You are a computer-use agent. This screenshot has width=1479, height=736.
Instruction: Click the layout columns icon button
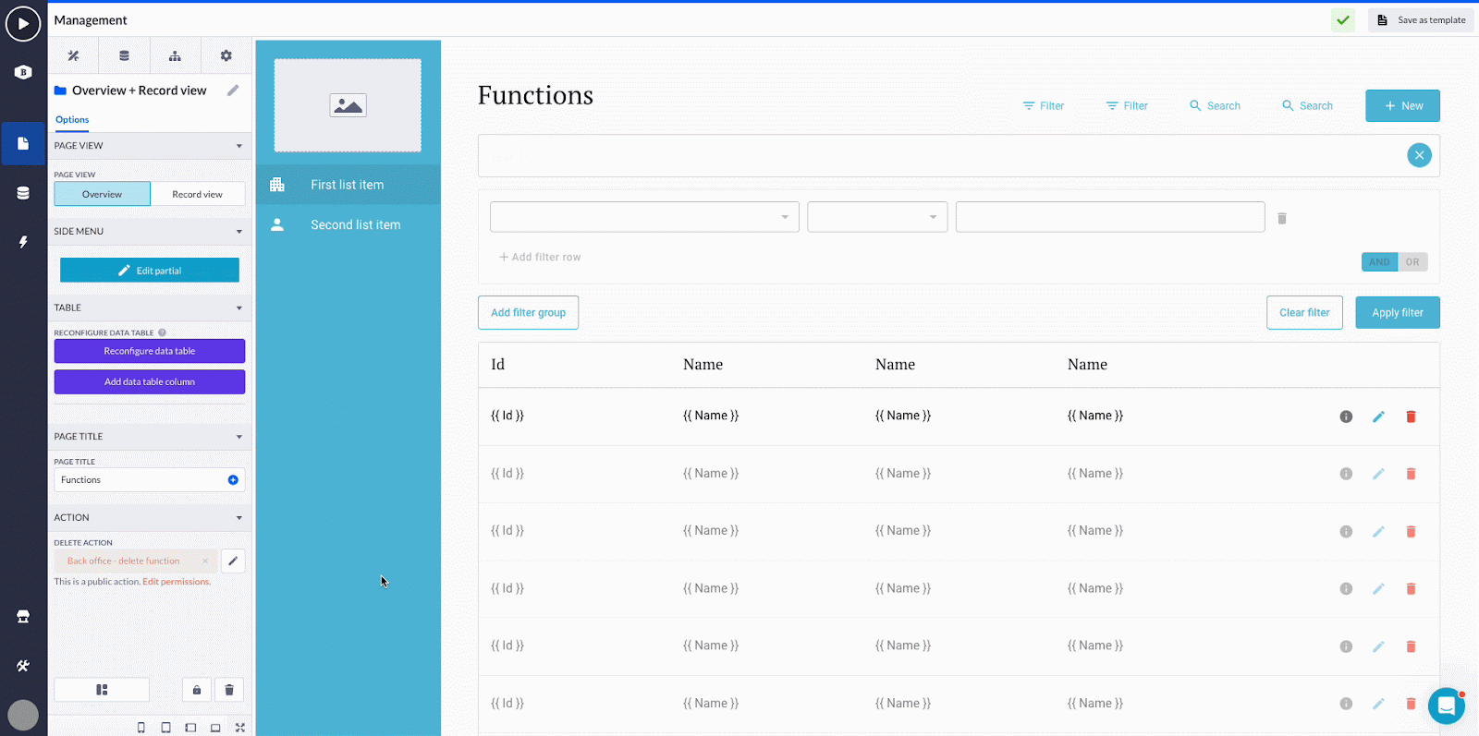[102, 690]
